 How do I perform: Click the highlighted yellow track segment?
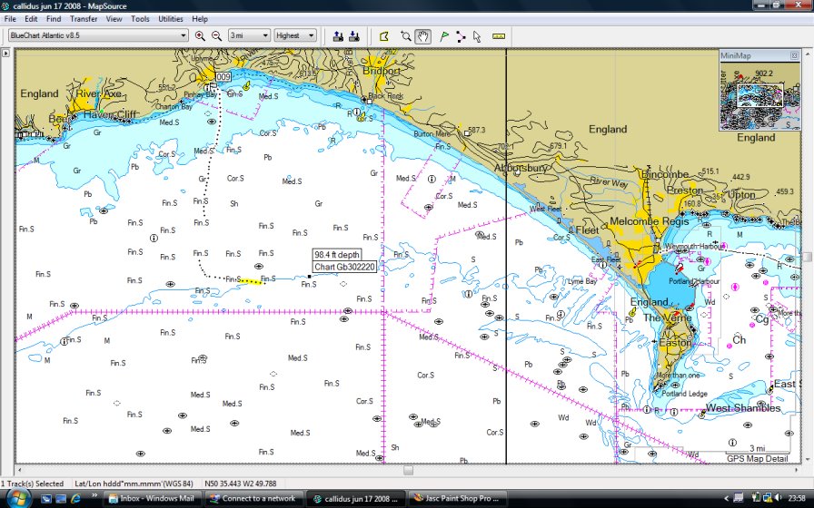pyautogui.click(x=252, y=281)
